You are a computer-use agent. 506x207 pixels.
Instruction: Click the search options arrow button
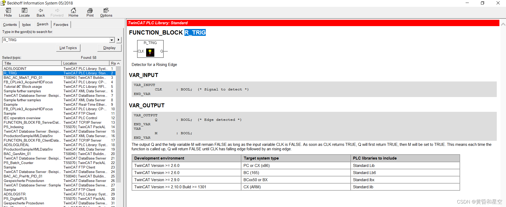118,40
